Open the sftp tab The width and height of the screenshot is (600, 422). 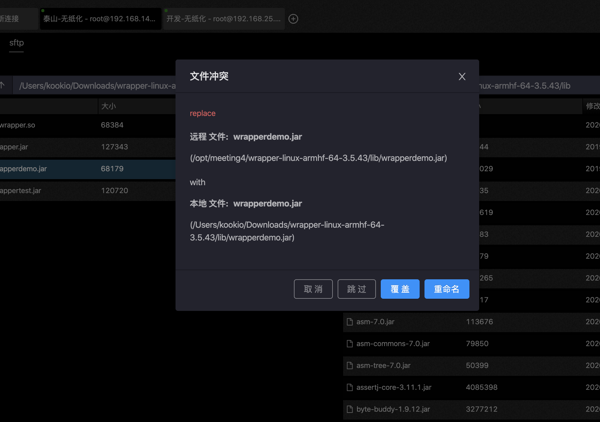point(16,43)
